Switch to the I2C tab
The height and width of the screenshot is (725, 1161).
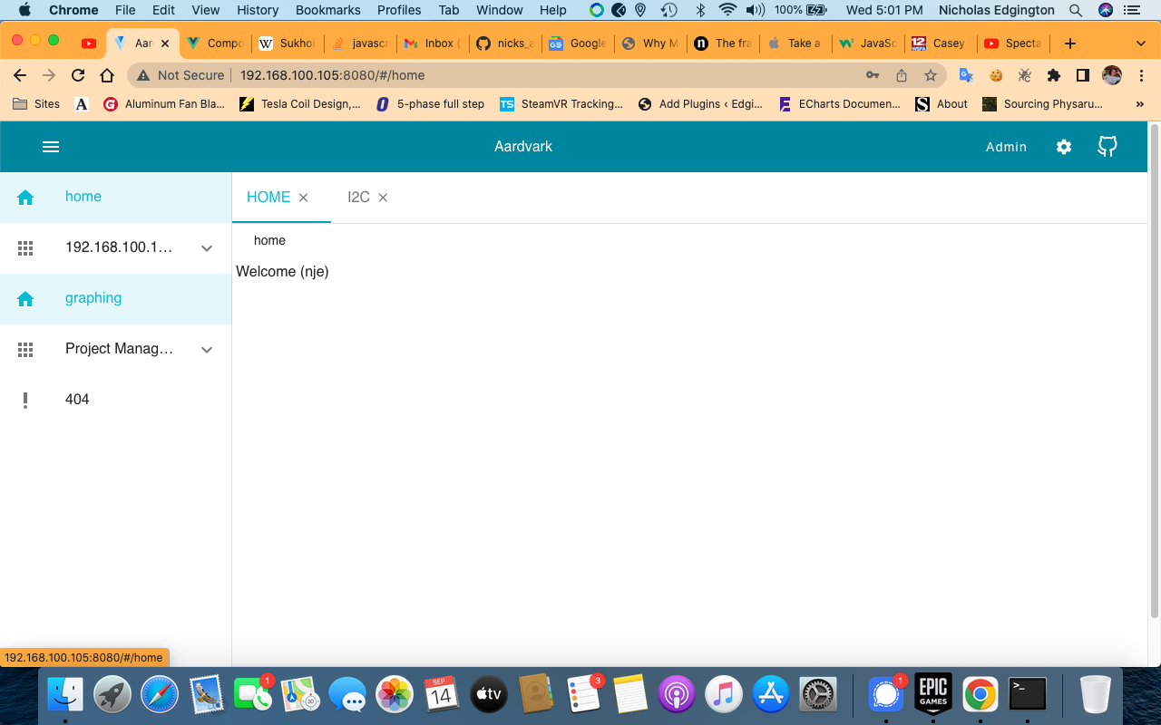(358, 198)
